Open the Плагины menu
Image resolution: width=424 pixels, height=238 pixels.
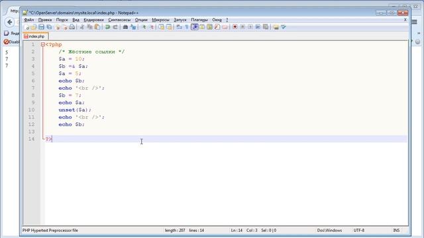(199, 20)
